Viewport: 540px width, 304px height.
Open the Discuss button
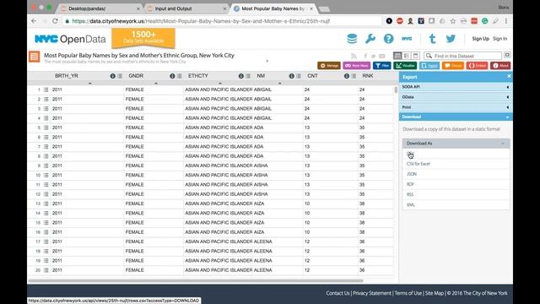pyautogui.click(x=453, y=66)
